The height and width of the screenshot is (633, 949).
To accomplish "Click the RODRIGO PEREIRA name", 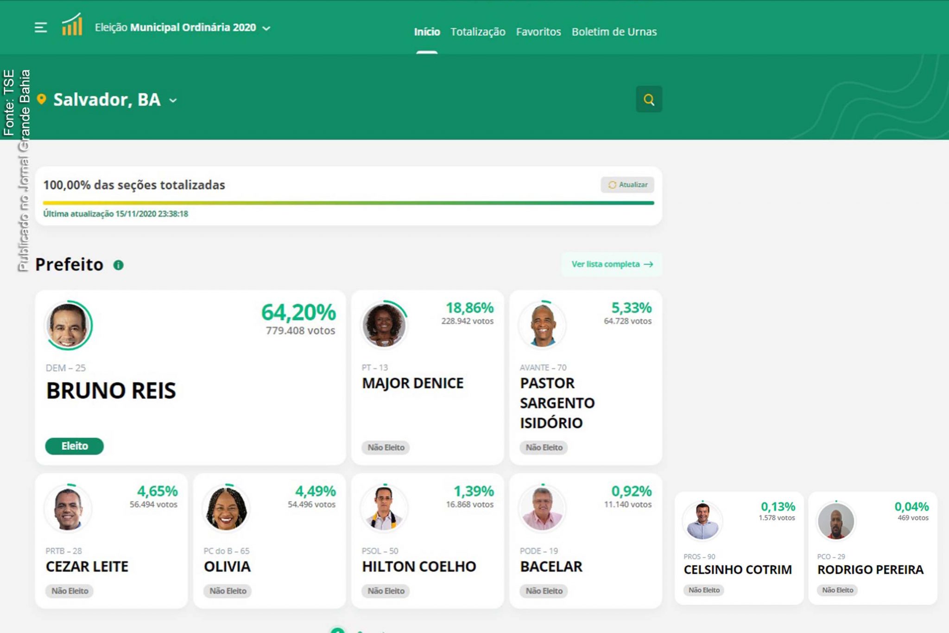I will tap(870, 569).
